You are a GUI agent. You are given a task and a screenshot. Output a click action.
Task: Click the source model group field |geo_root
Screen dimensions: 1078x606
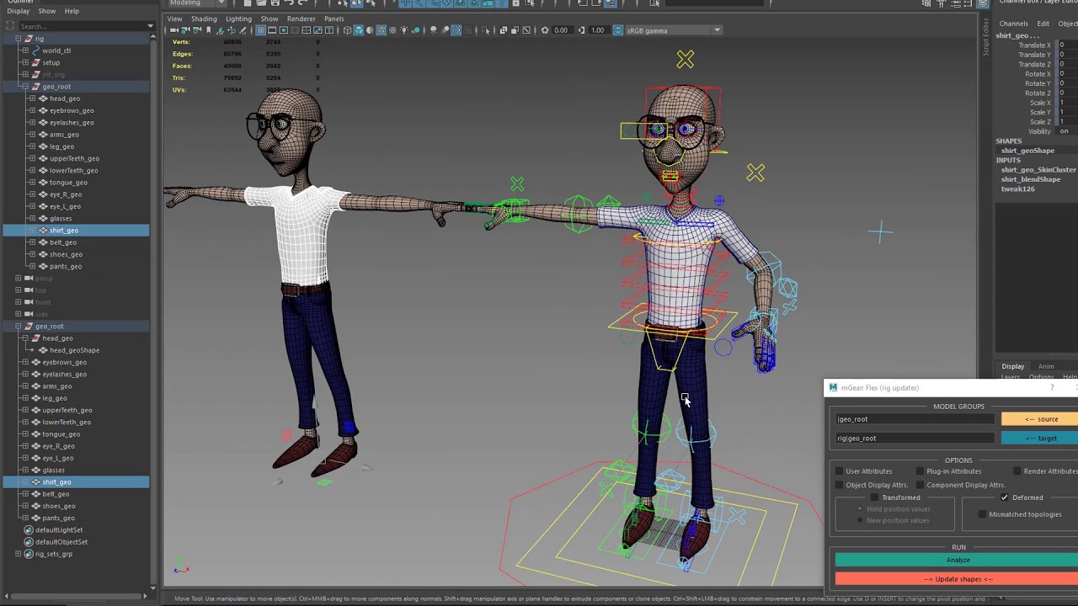(x=915, y=419)
